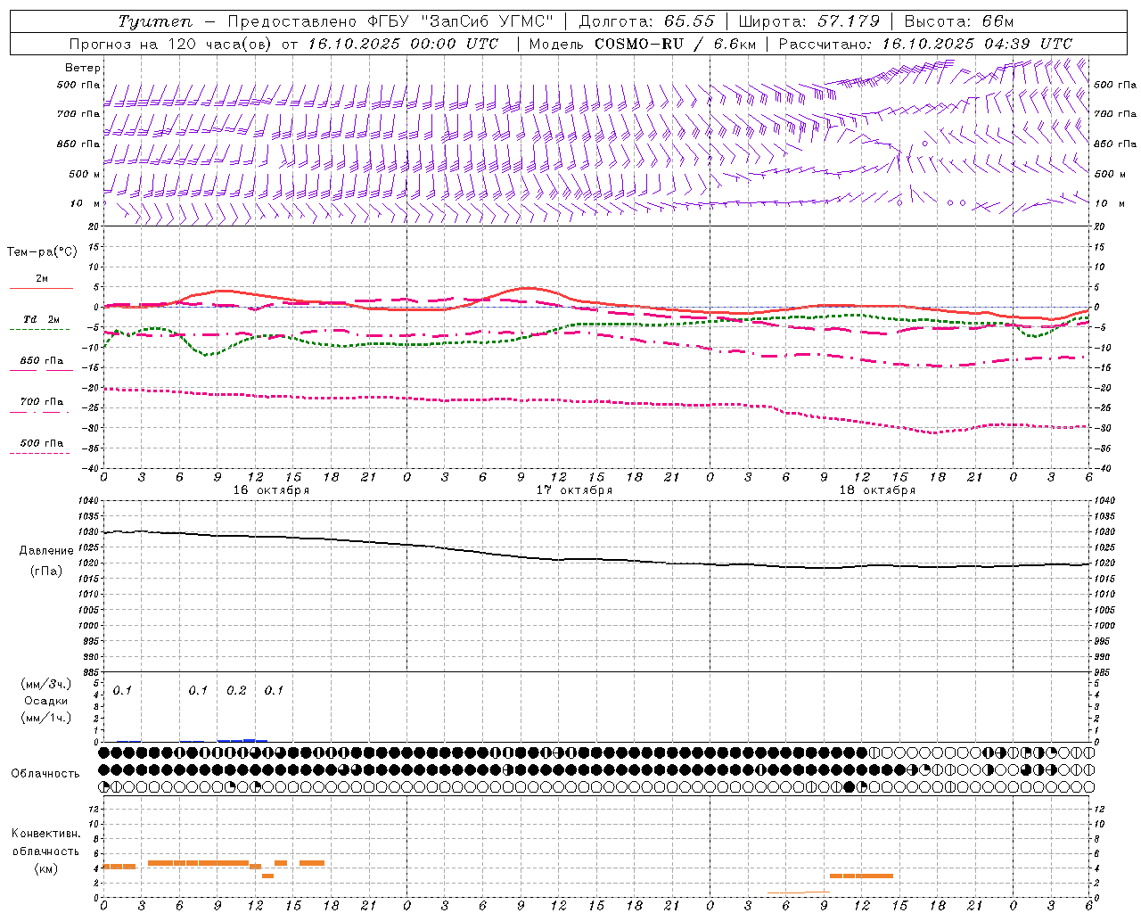Click the "0.2" precipitation amount value
The width and height of the screenshot is (1141, 913).
click(x=236, y=691)
